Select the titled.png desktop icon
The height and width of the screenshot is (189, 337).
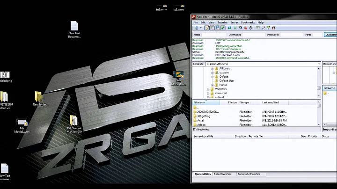click(5, 77)
